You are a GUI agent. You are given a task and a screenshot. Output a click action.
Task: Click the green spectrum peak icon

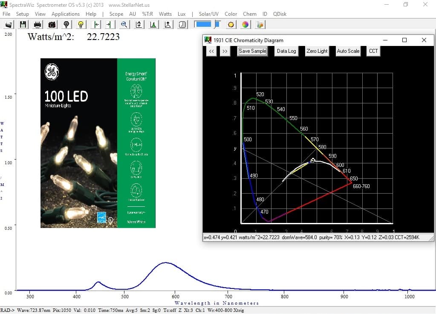pyautogui.click(x=153, y=24)
